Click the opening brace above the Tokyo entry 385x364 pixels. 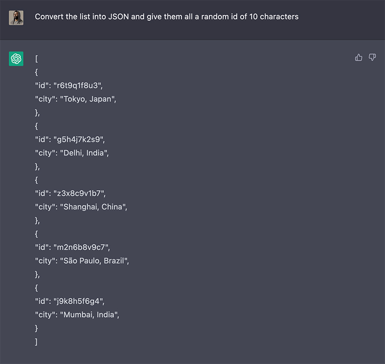tap(37, 72)
